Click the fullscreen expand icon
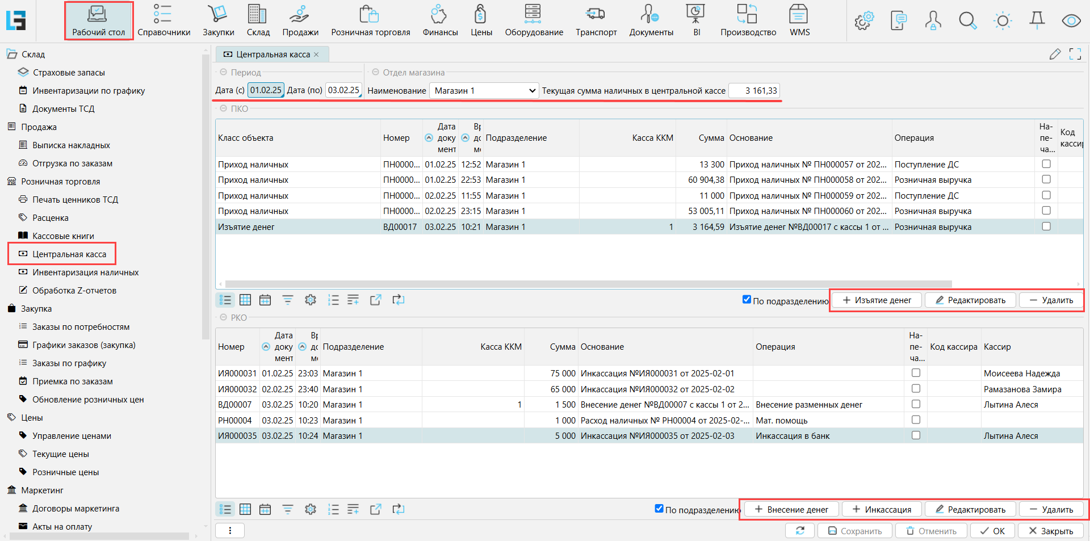This screenshot has height=541, width=1090. point(1075,54)
